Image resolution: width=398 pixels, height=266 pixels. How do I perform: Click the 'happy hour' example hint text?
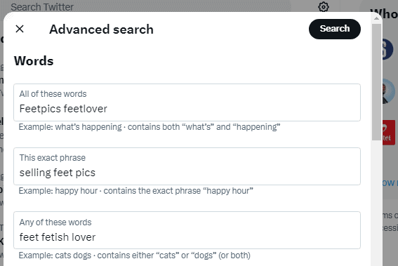coord(135,191)
